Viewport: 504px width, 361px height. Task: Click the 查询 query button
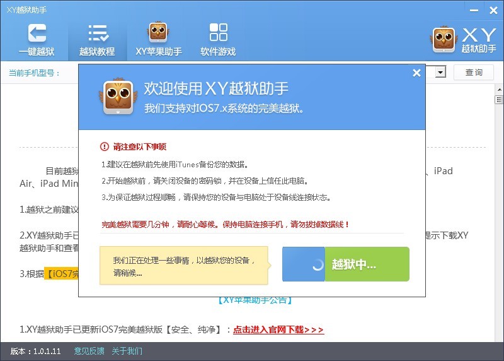[474, 72]
